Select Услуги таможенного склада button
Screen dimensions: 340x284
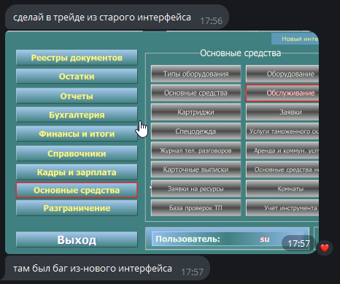click(x=282, y=131)
